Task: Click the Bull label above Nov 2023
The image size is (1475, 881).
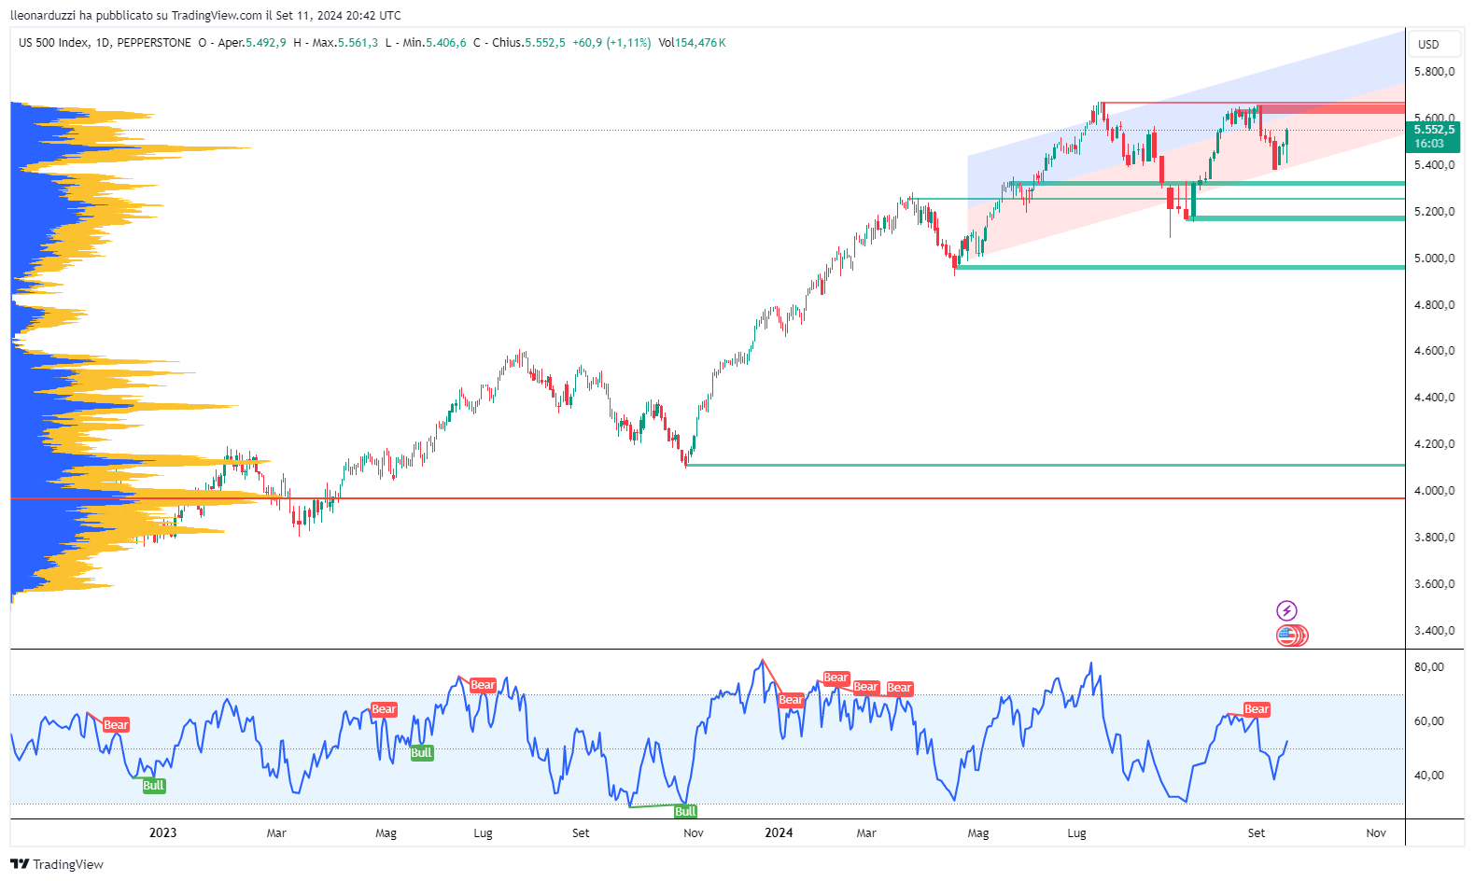Action: [685, 811]
